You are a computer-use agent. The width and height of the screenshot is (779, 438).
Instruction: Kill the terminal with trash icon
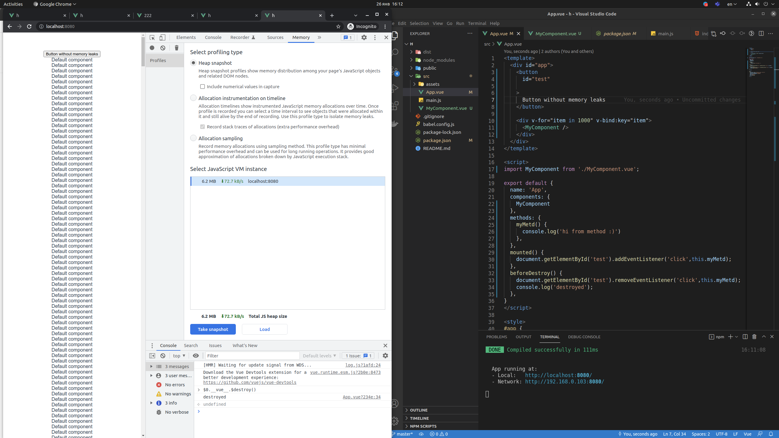click(x=754, y=337)
